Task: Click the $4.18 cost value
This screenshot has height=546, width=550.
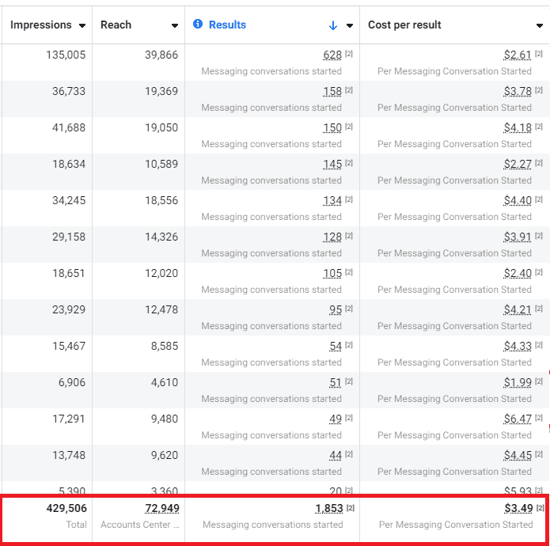Action: click(518, 128)
